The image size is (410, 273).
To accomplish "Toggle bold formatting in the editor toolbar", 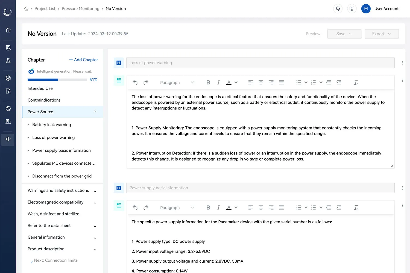I will [x=208, y=82].
